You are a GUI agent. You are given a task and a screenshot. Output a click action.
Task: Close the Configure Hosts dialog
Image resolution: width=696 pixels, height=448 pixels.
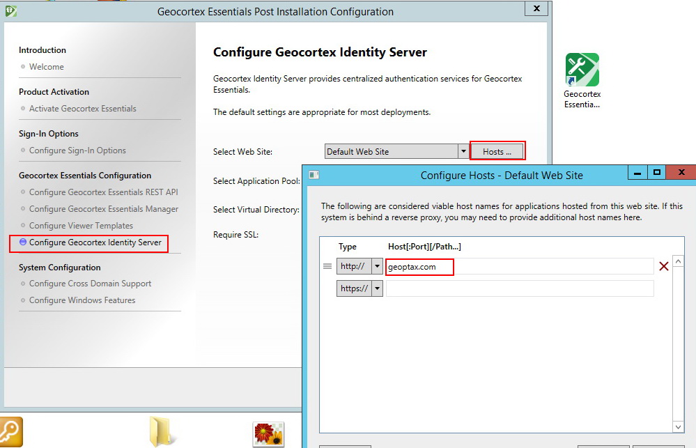pos(681,172)
